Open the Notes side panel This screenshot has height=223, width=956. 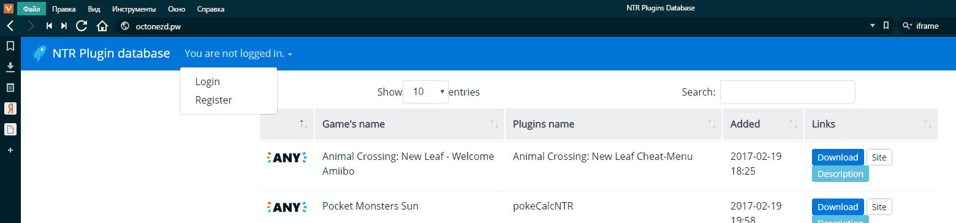pos(10,88)
